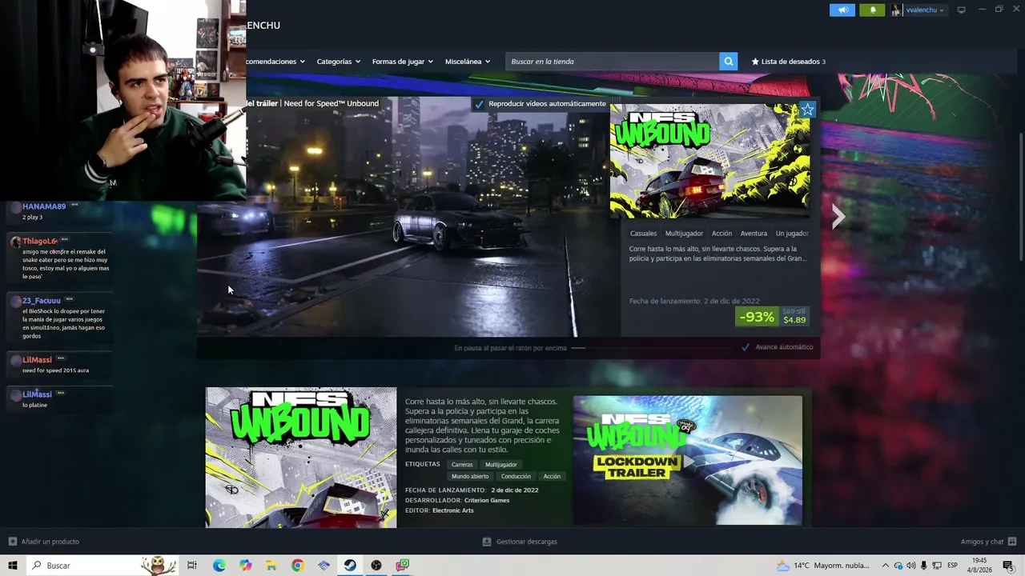This screenshot has width=1025, height=576.
Task: Open File Explorer from the taskbar
Action: (x=271, y=566)
